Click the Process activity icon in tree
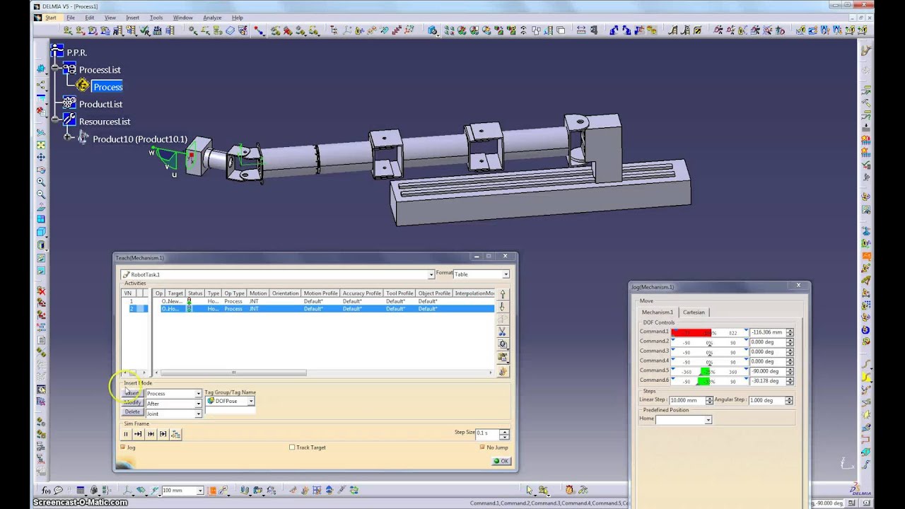This screenshot has width=905, height=509. coord(83,86)
